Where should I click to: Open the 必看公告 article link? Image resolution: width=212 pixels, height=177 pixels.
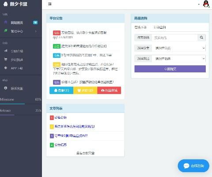[x=61, y=117]
